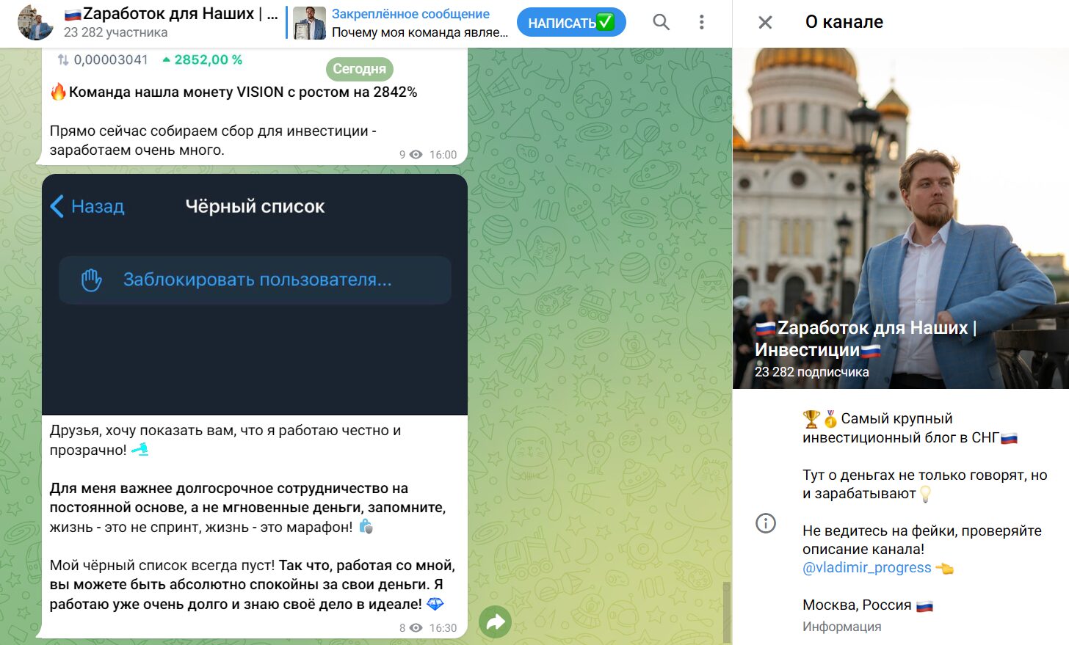This screenshot has height=645, width=1069.
Task: Click the diamond emoji ending the message
Action: (435, 604)
